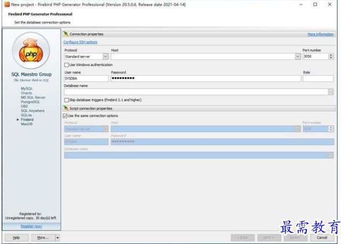Image resolution: width=345 pixels, height=244 pixels.
Task: Select DB2 in the product list
Action: click(x=24, y=106)
